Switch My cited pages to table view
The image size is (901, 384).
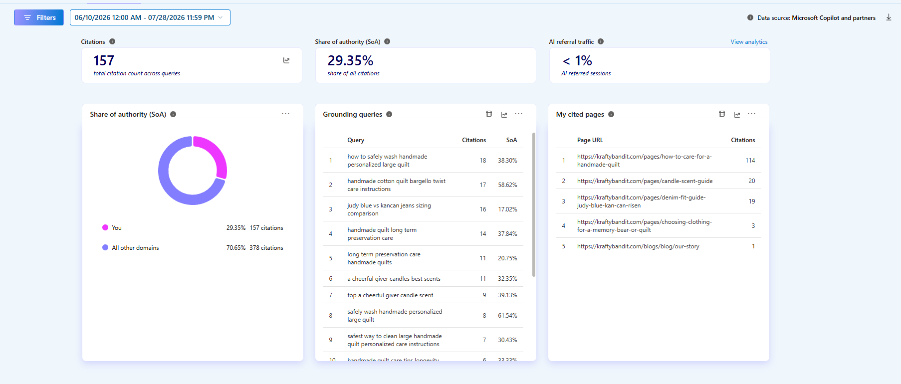point(722,114)
